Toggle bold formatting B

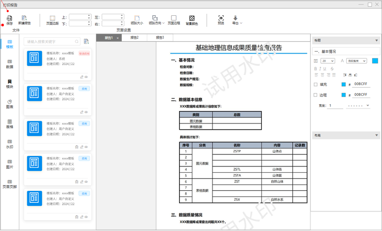(x=316, y=69)
